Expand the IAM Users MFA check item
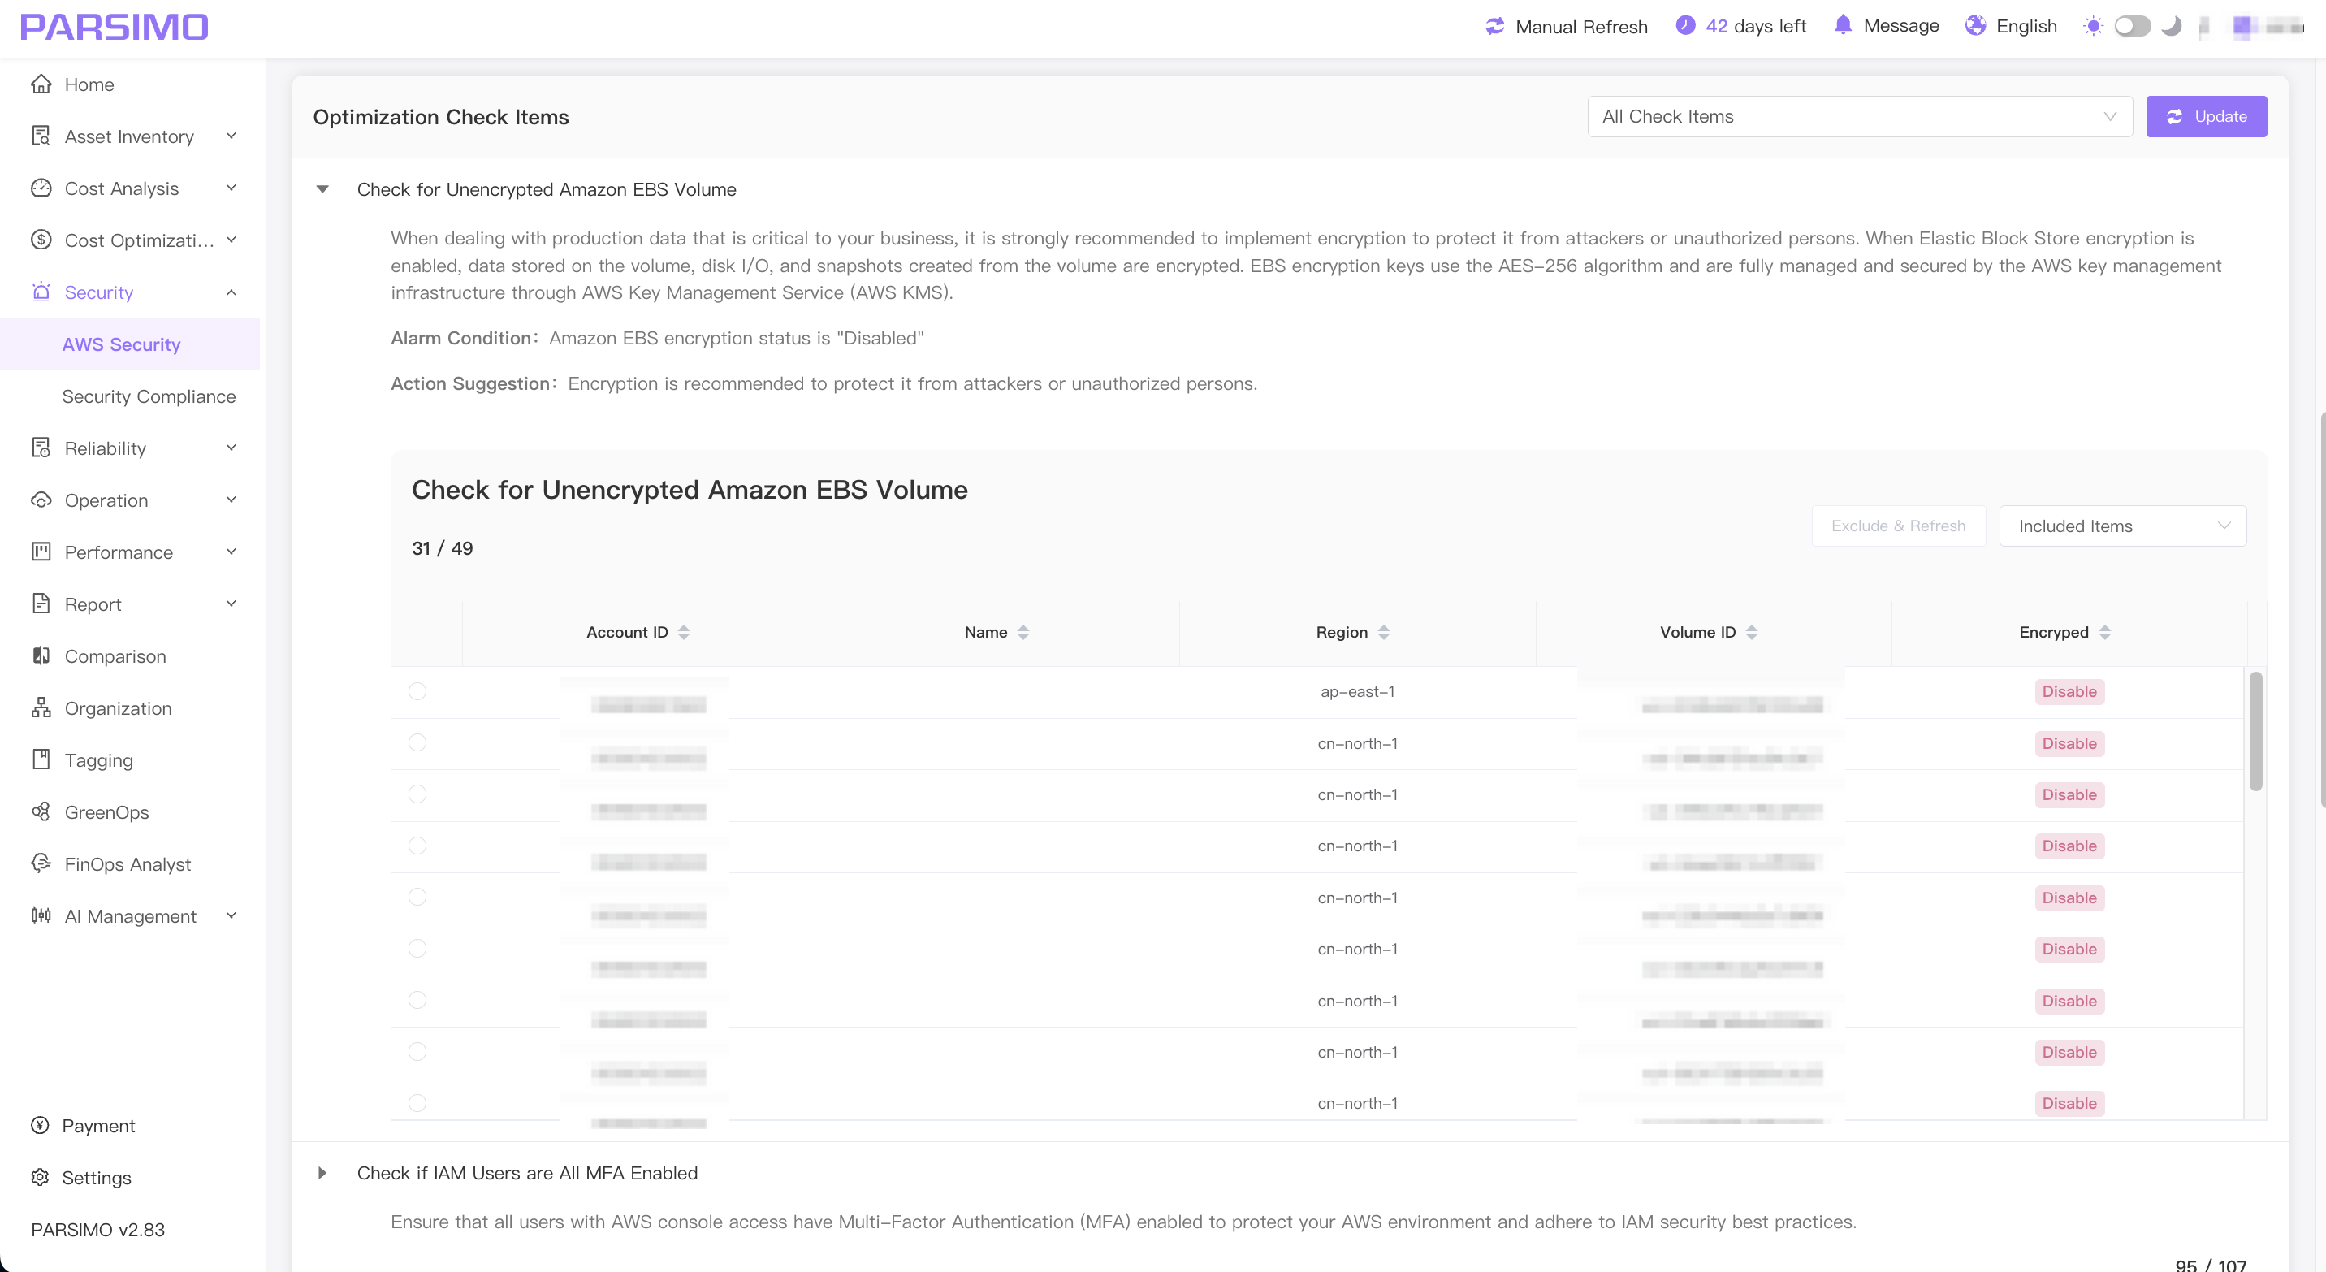The height and width of the screenshot is (1272, 2326). point(322,1173)
